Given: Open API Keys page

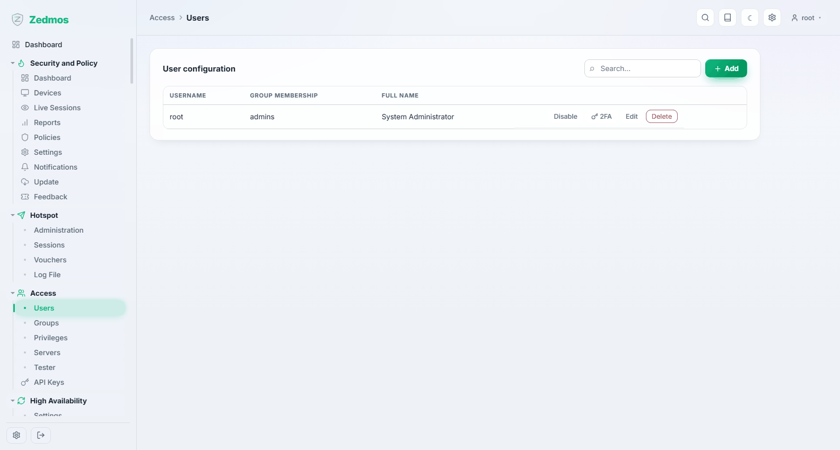Looking at the screenshot, I should click(x=49, y=382).
